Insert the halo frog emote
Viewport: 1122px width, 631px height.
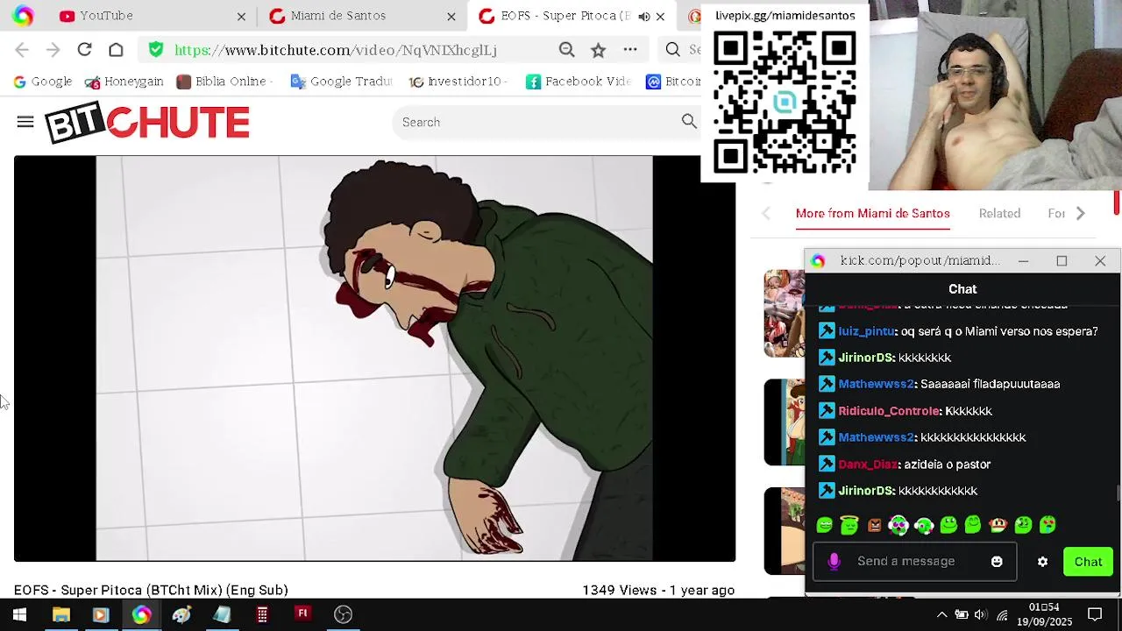click(849, 525)
